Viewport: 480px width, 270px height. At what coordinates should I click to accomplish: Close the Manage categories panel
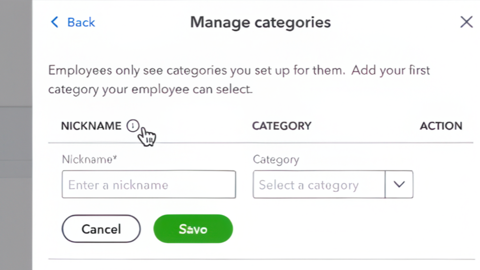point(466,22)
